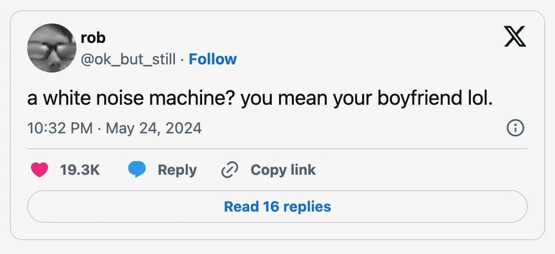The height and width of the screenshot is (254, 555).
Task: Click the word "lol." ending the tweet
Action: click(478, 99)
